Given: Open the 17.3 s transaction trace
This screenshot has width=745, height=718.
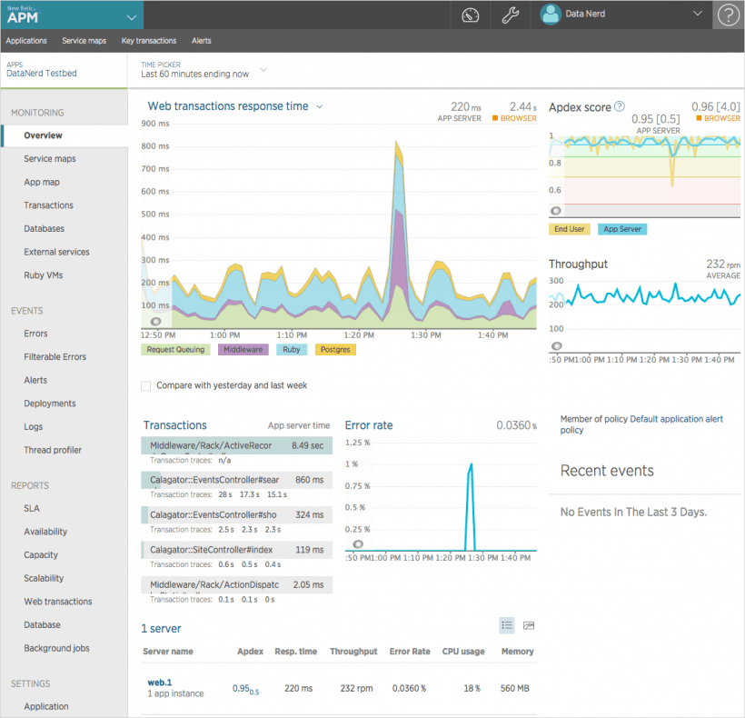Looking at the screenshot, I should (x=250, y=494).
